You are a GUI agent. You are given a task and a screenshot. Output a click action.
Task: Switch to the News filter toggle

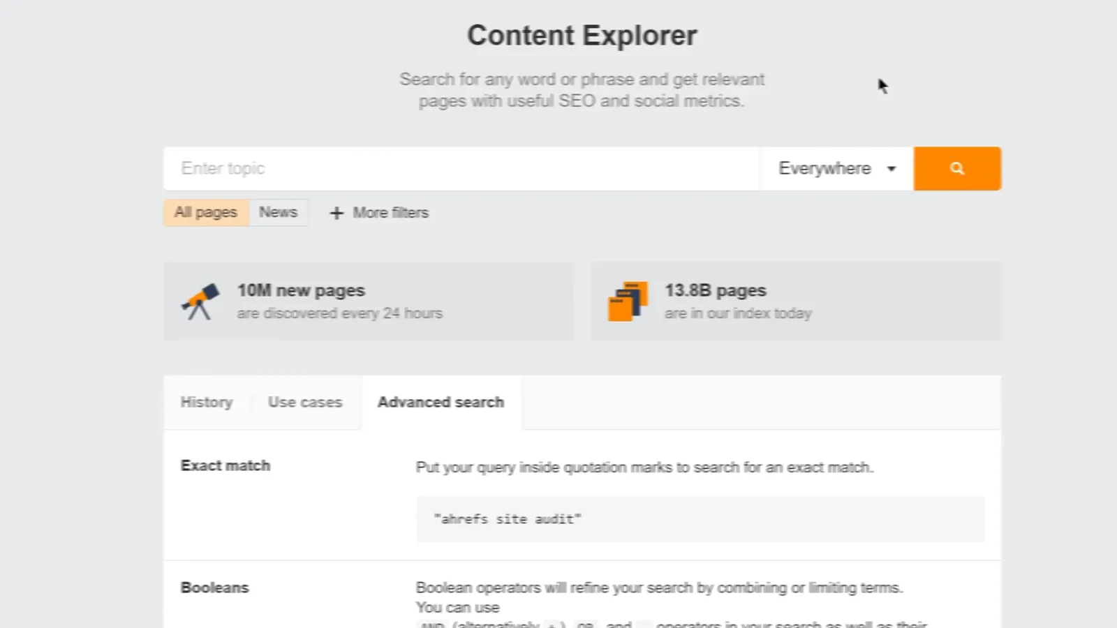click(278, 212)
